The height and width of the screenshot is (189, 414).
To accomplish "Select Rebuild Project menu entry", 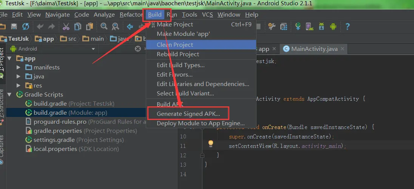I will point(201,54).
